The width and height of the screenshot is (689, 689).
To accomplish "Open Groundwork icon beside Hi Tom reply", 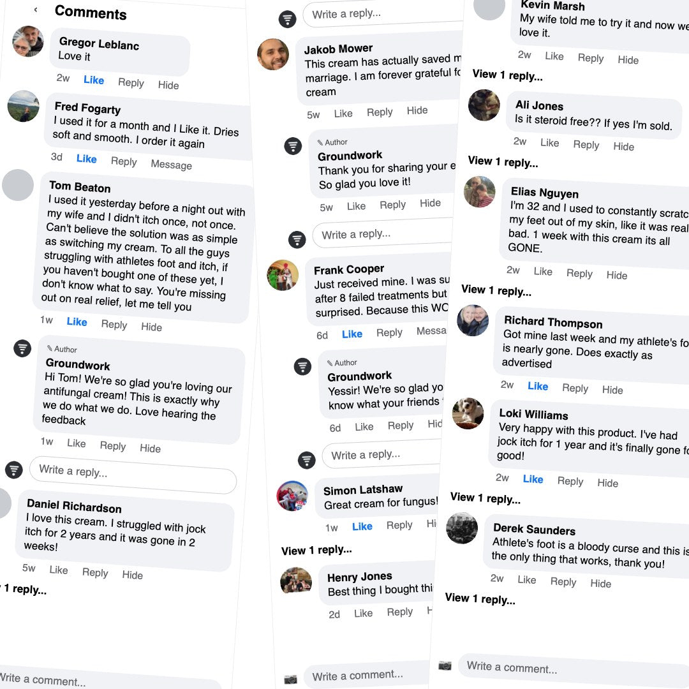I will (x=22, y=348).
